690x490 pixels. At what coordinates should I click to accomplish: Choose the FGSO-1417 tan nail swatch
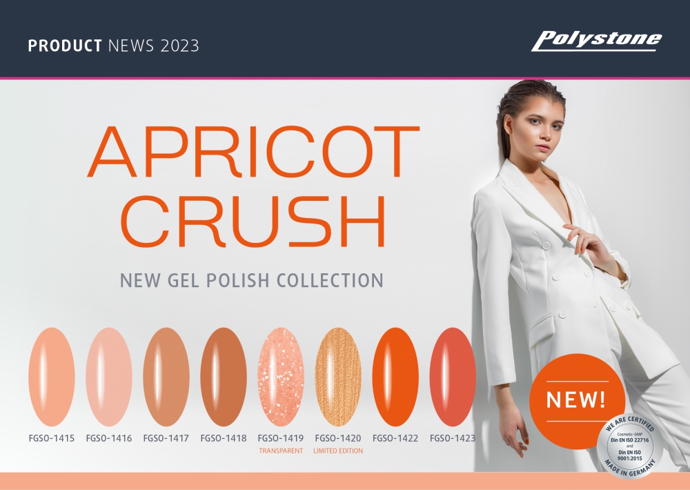point(166,377)
